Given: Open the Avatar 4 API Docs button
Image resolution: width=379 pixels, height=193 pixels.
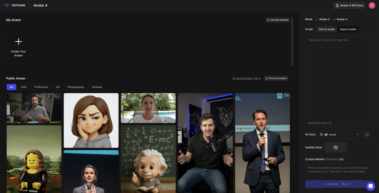Looking at the screenshot, I should click(350, 5).
